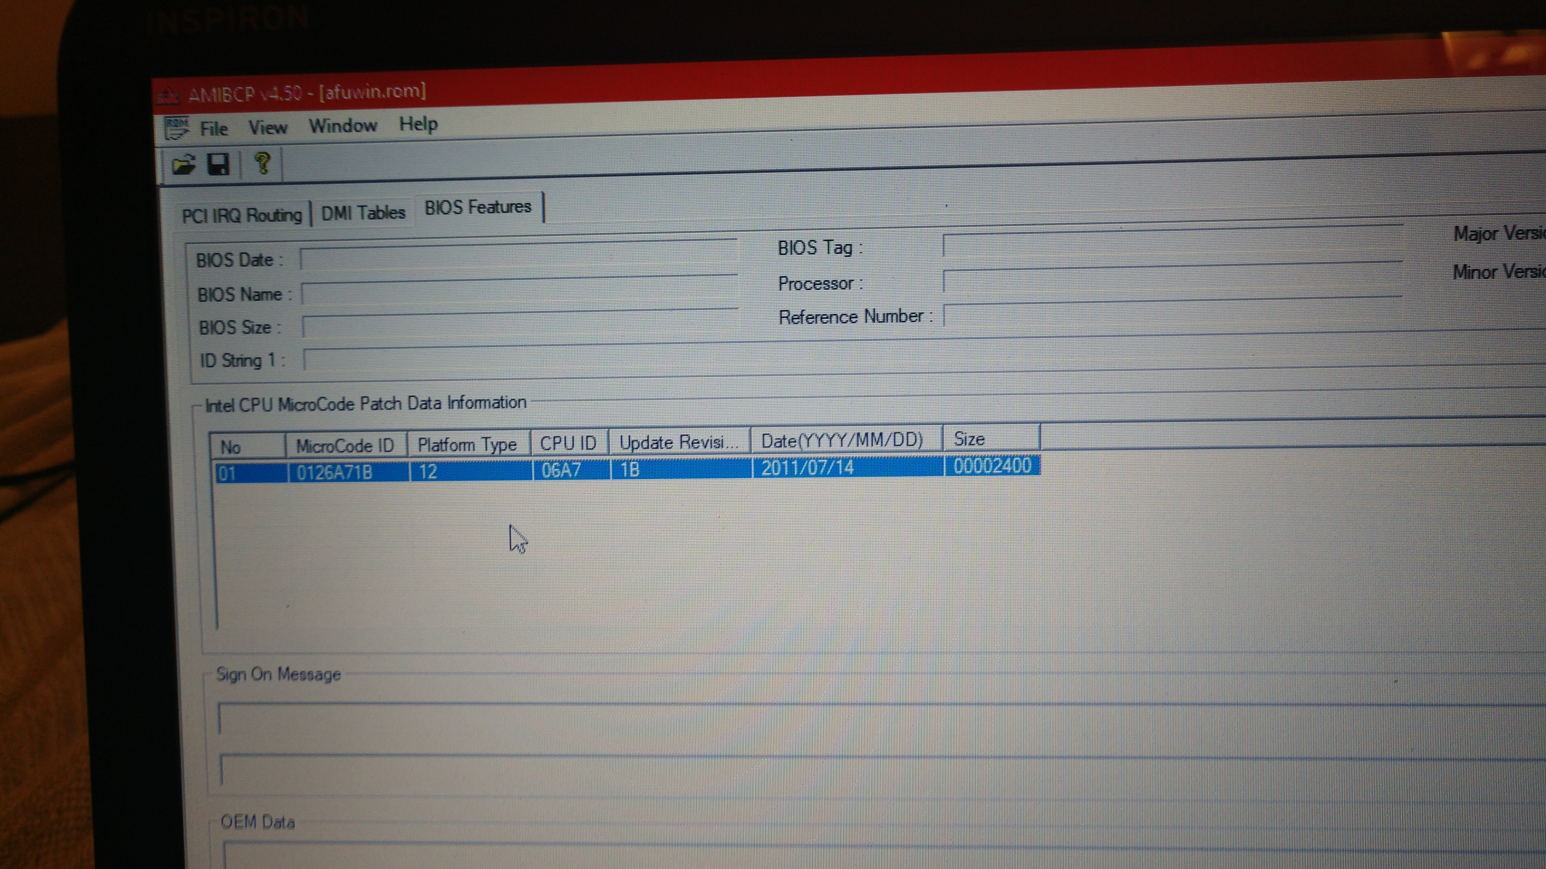Click the date cell 2011/07/14
The image size is (1546, 869).
(808, 467)
